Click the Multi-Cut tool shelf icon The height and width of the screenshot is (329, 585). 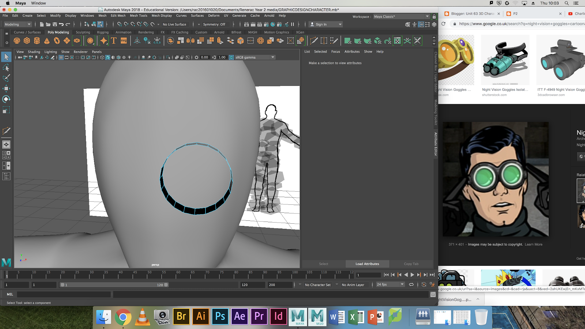(x=314, y=41)
